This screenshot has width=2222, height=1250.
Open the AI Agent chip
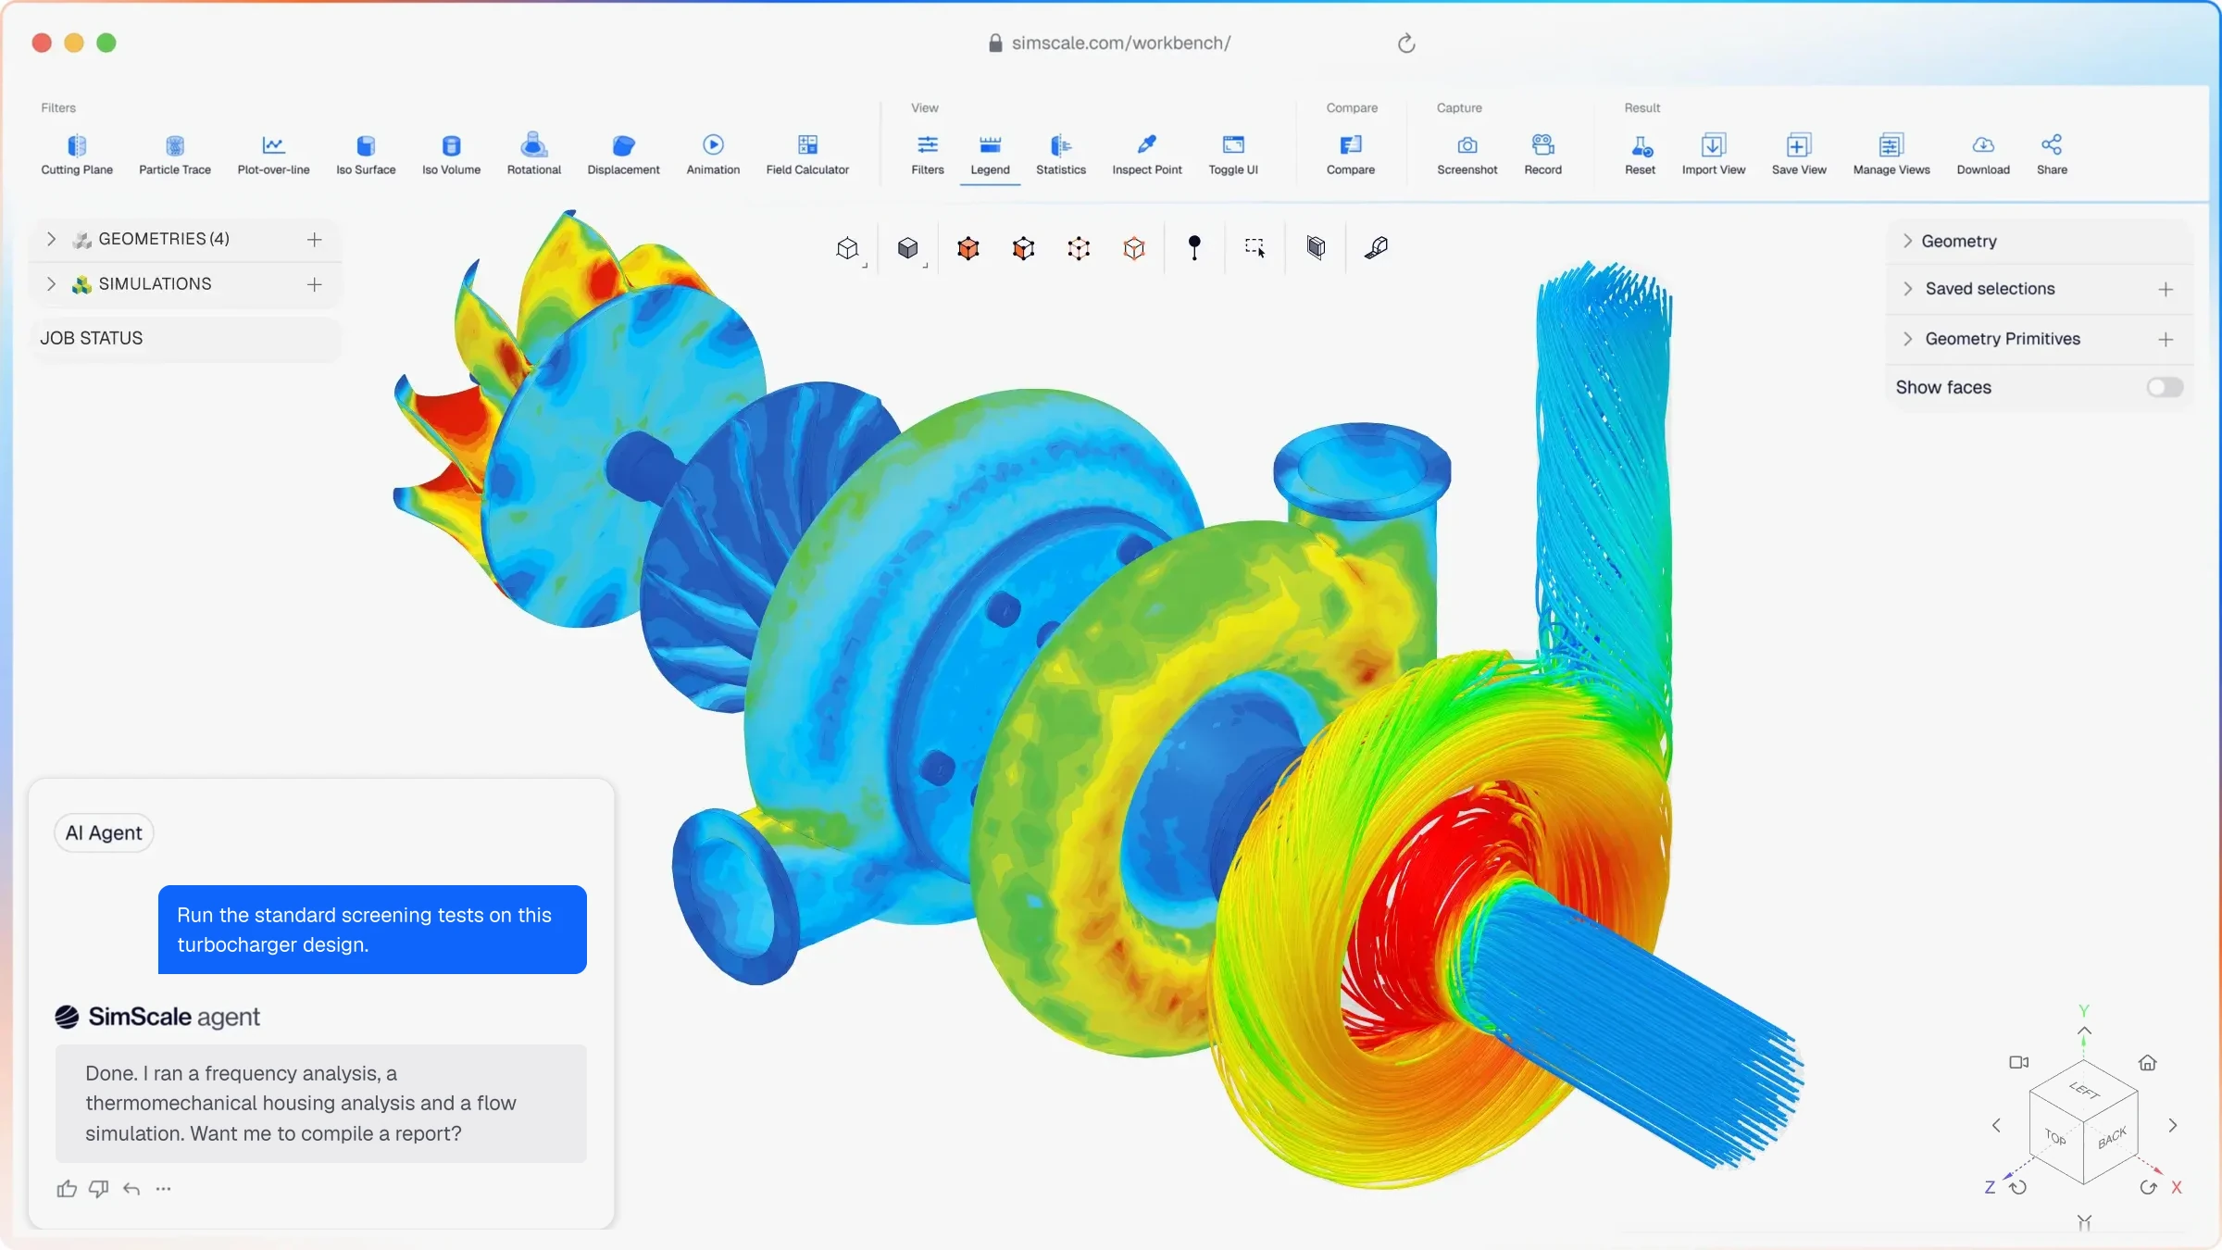click(x=104, y=832)
